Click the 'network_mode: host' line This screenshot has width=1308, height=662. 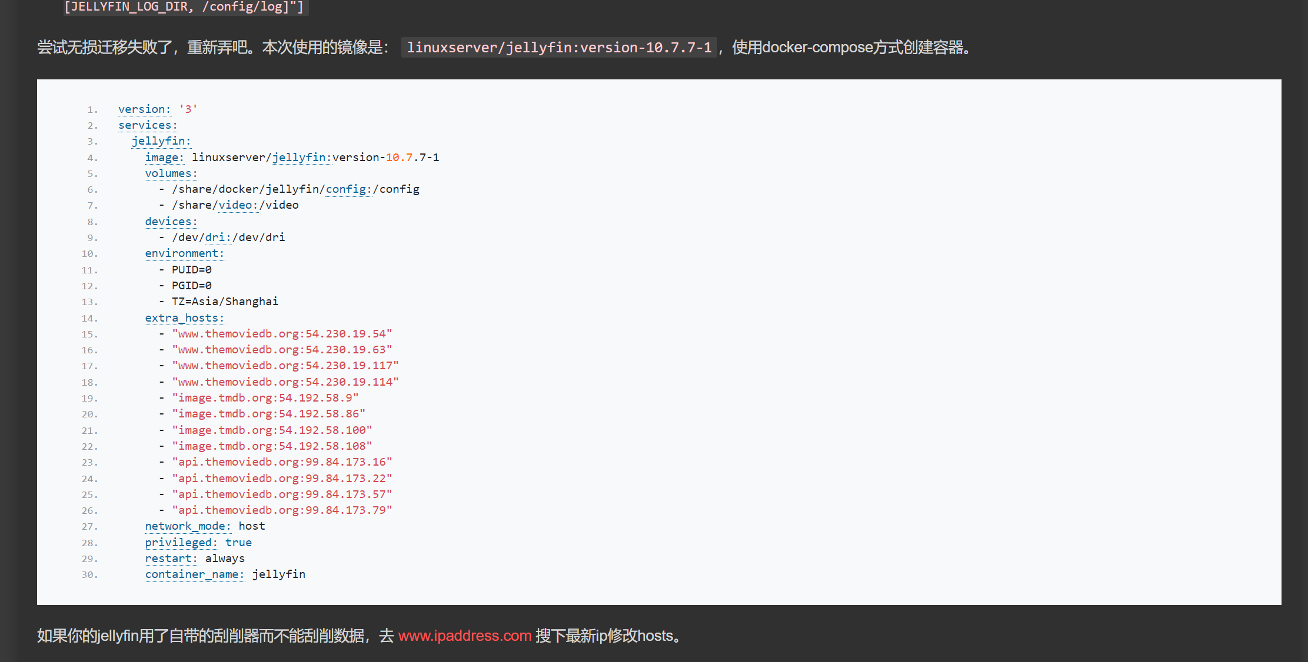point(205,526)
